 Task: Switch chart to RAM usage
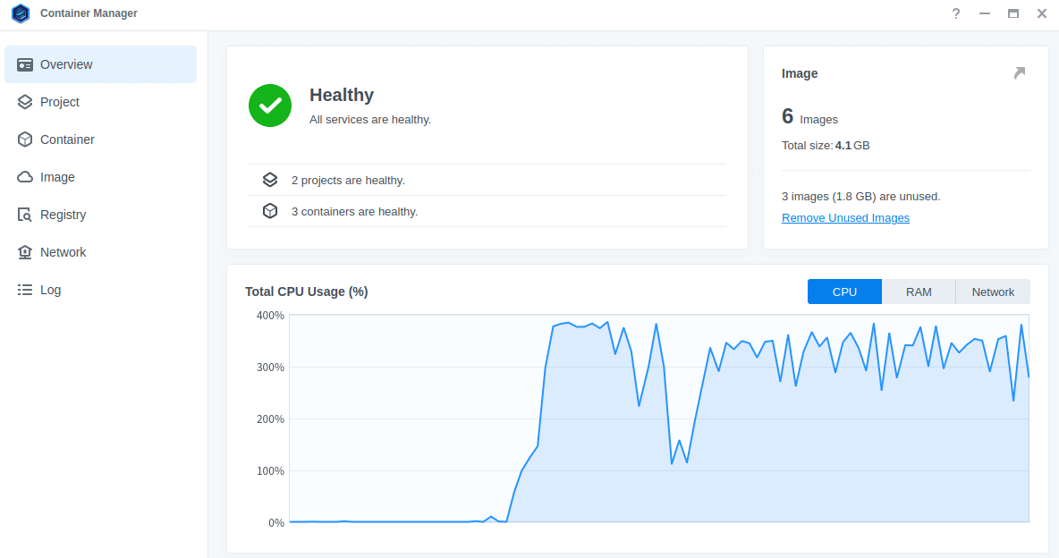pyautogui.click(x=919, y=292)
